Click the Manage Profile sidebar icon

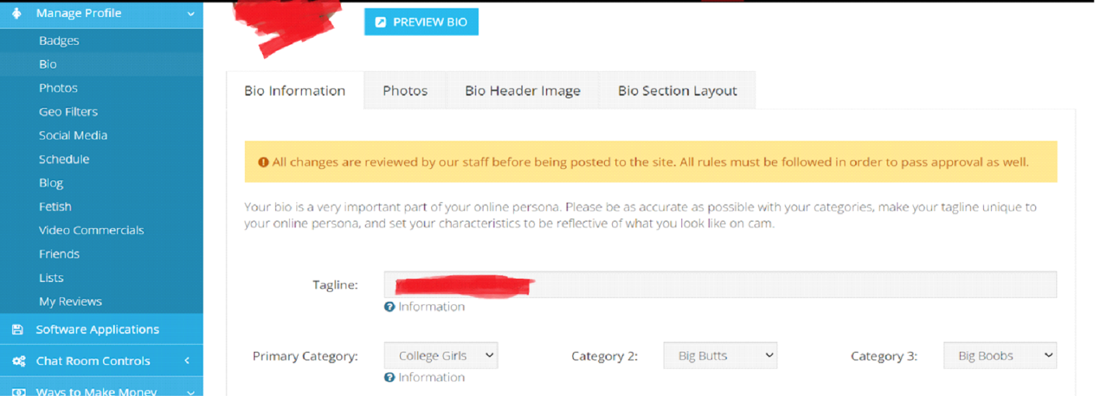(17, 13)
